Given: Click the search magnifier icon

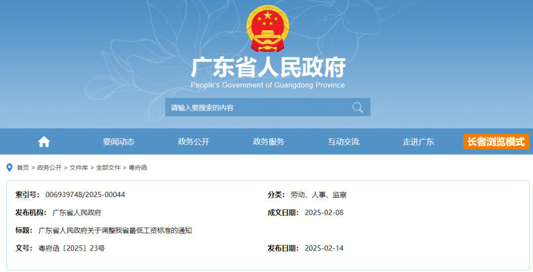Looking at the screenshot, I should pyautogui.click(x=357, y=107).
